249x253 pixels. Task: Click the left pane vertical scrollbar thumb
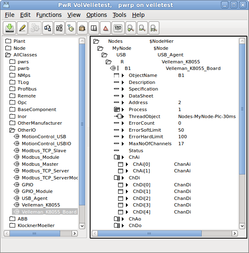click(82, 124)
